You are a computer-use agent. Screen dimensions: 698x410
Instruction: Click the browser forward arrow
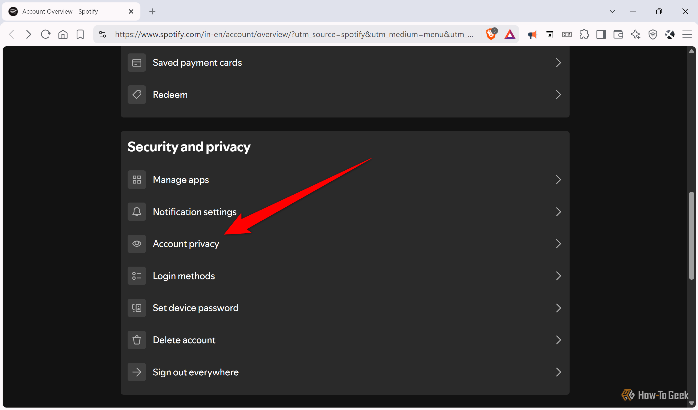click(x=28, y=34)
